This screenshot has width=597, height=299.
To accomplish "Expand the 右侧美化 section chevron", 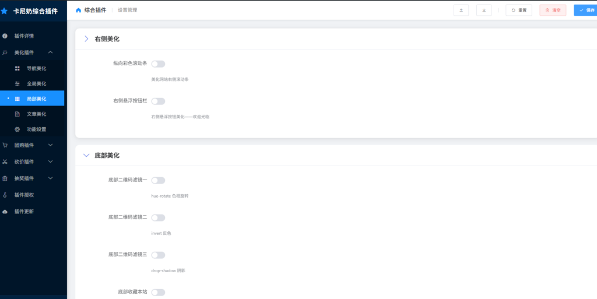I will pyautogui.click(x=86, y=39).
